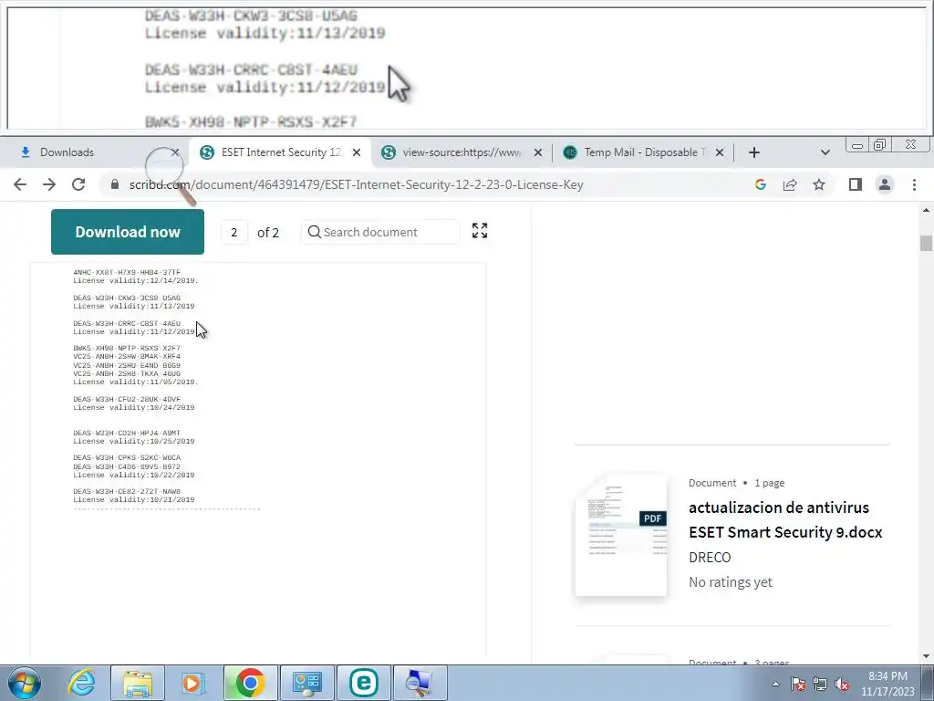The height and width of the screenshot is (701, 934).
Task: Go forward with the browser forward arrow
Action: 49,184
